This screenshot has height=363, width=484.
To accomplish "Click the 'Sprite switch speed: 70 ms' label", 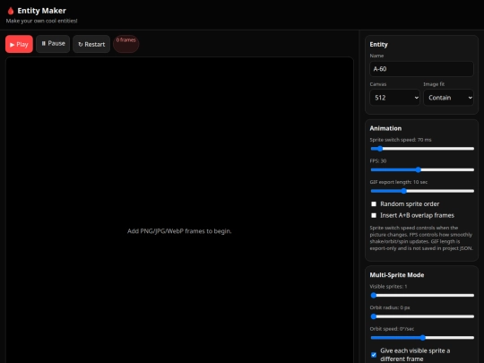I will tap(401, 140).
